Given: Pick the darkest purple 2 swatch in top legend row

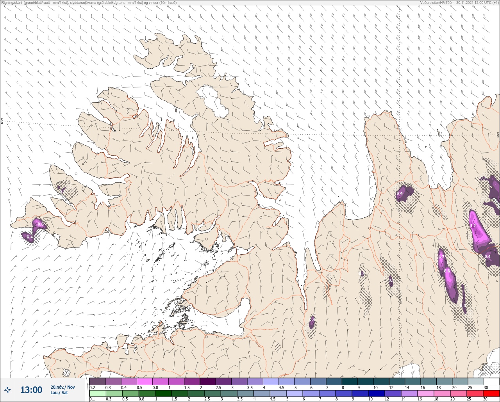Looking at the screenshot, I should pyautogui.click(x=208, y=381).
